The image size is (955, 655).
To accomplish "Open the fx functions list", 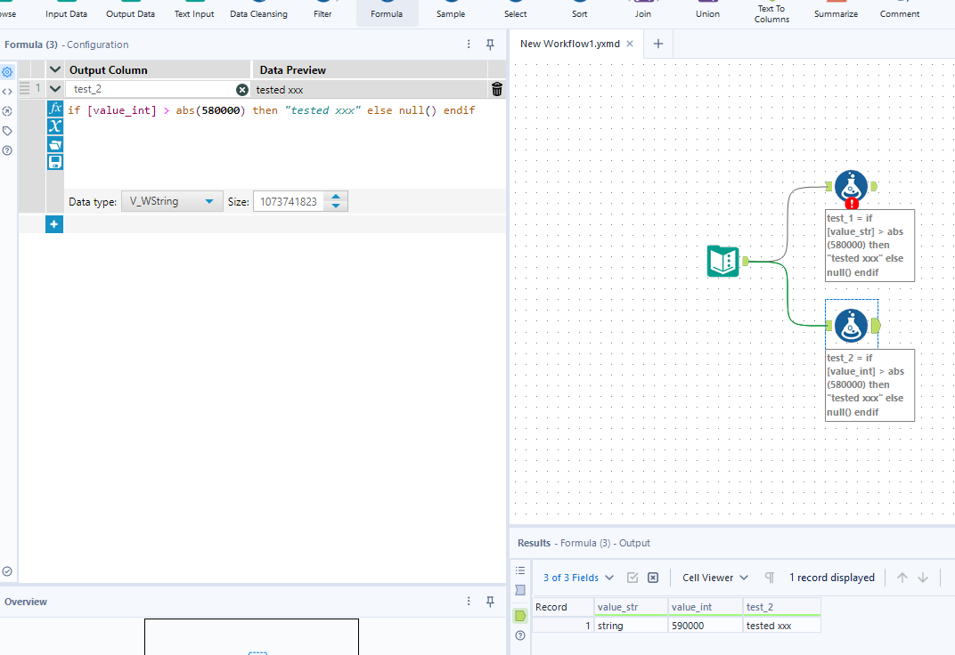I will pos(55,108).
